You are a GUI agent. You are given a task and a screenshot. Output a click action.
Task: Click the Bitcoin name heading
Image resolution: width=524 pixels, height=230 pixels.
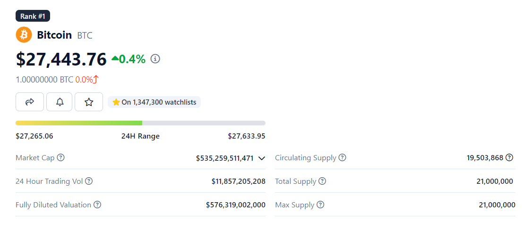pos(54,35)
